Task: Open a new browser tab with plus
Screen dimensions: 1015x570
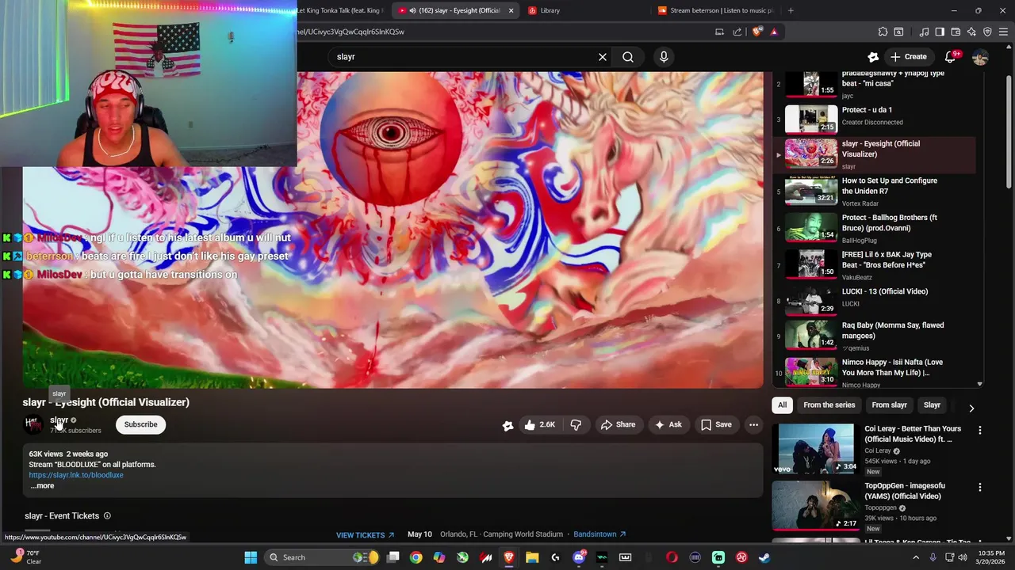Action: tap(791, 10)
